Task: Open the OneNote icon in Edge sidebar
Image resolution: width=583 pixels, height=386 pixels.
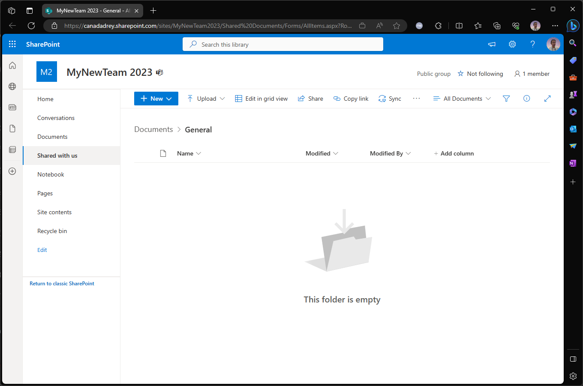Action: pyautogui.click(x=573, y=163)
